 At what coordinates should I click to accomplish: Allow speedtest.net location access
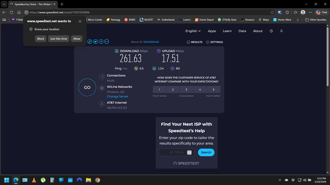pos(77,39)
